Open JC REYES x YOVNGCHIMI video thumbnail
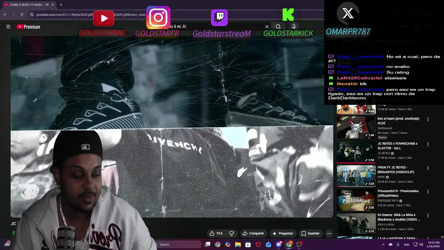Viewport: 444px width, 250px height. point(356,152)
